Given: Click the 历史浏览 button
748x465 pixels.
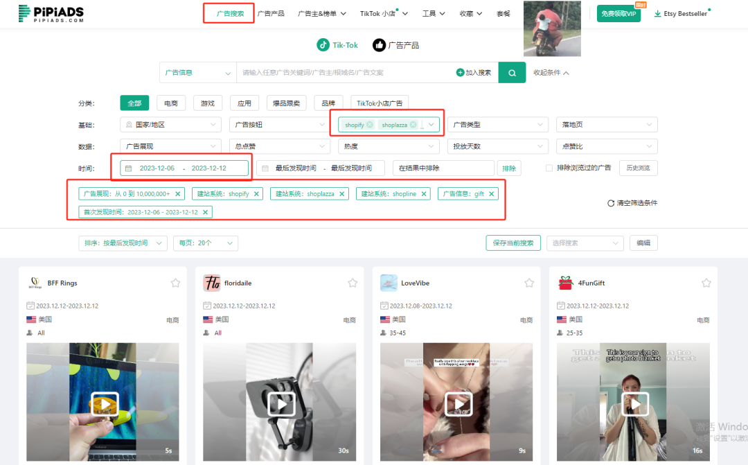Looking at the screenshot, I should (x=639, y=168).
